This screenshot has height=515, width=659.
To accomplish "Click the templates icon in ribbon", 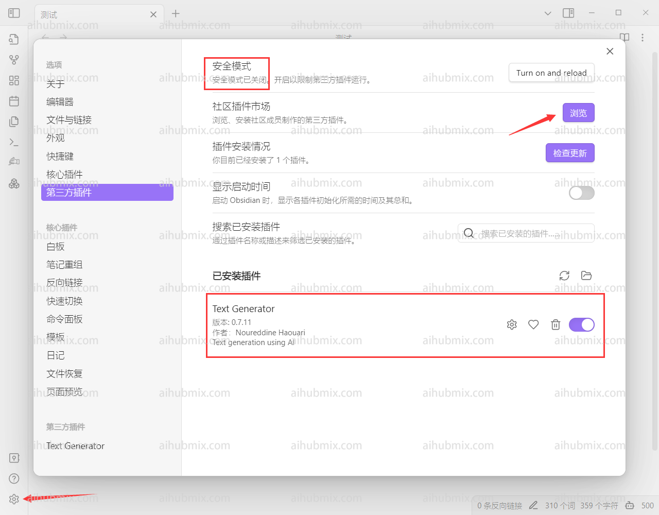I will (14, 122).
